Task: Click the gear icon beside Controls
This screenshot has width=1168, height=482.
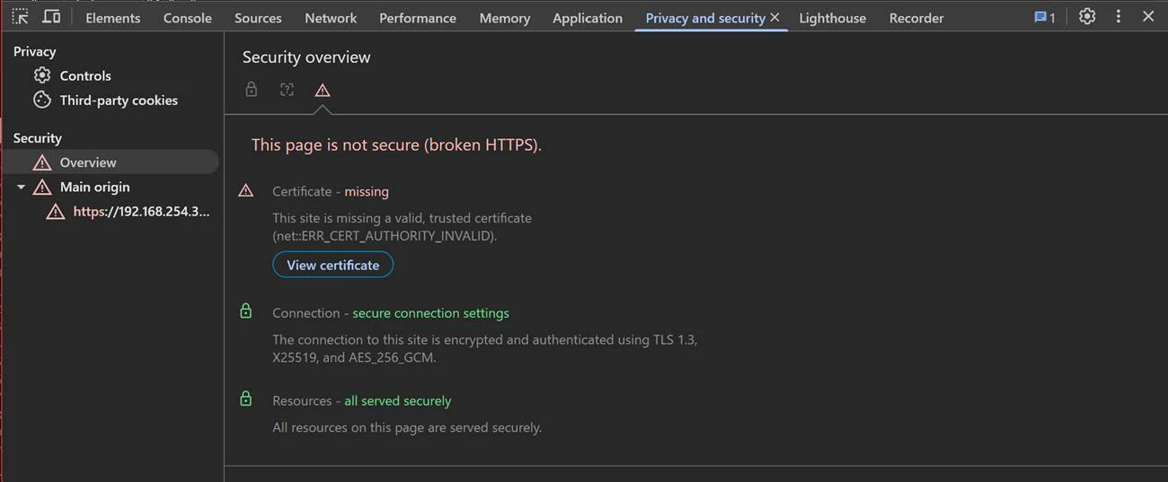Action: (x=42, y=75)
